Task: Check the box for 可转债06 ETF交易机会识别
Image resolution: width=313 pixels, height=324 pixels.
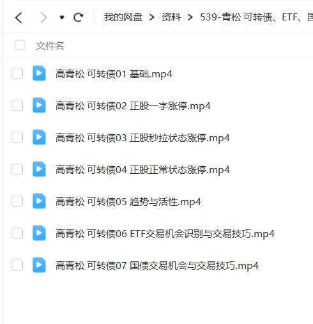Action: coord(17,233)
